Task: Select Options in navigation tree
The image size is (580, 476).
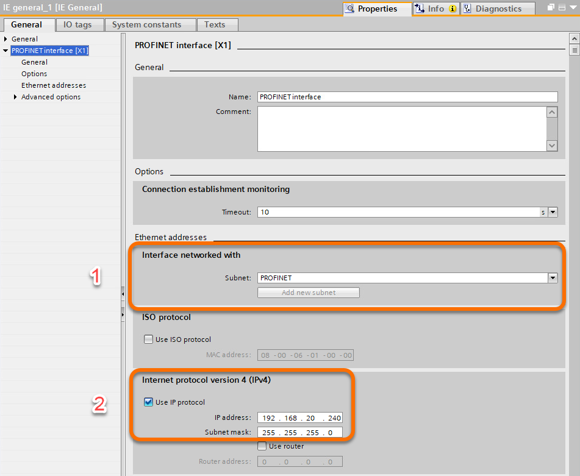Action: click(x=34, y=74)
